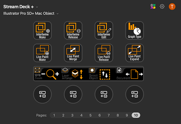181x124 pixels.
Task: Open page 6
Action: (x=100, y=115)
